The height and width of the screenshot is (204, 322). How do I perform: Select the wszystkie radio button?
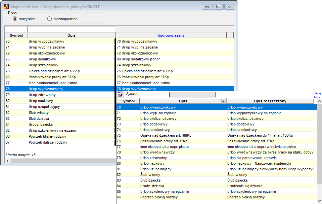pyautogui.click(x=15, y=18)
